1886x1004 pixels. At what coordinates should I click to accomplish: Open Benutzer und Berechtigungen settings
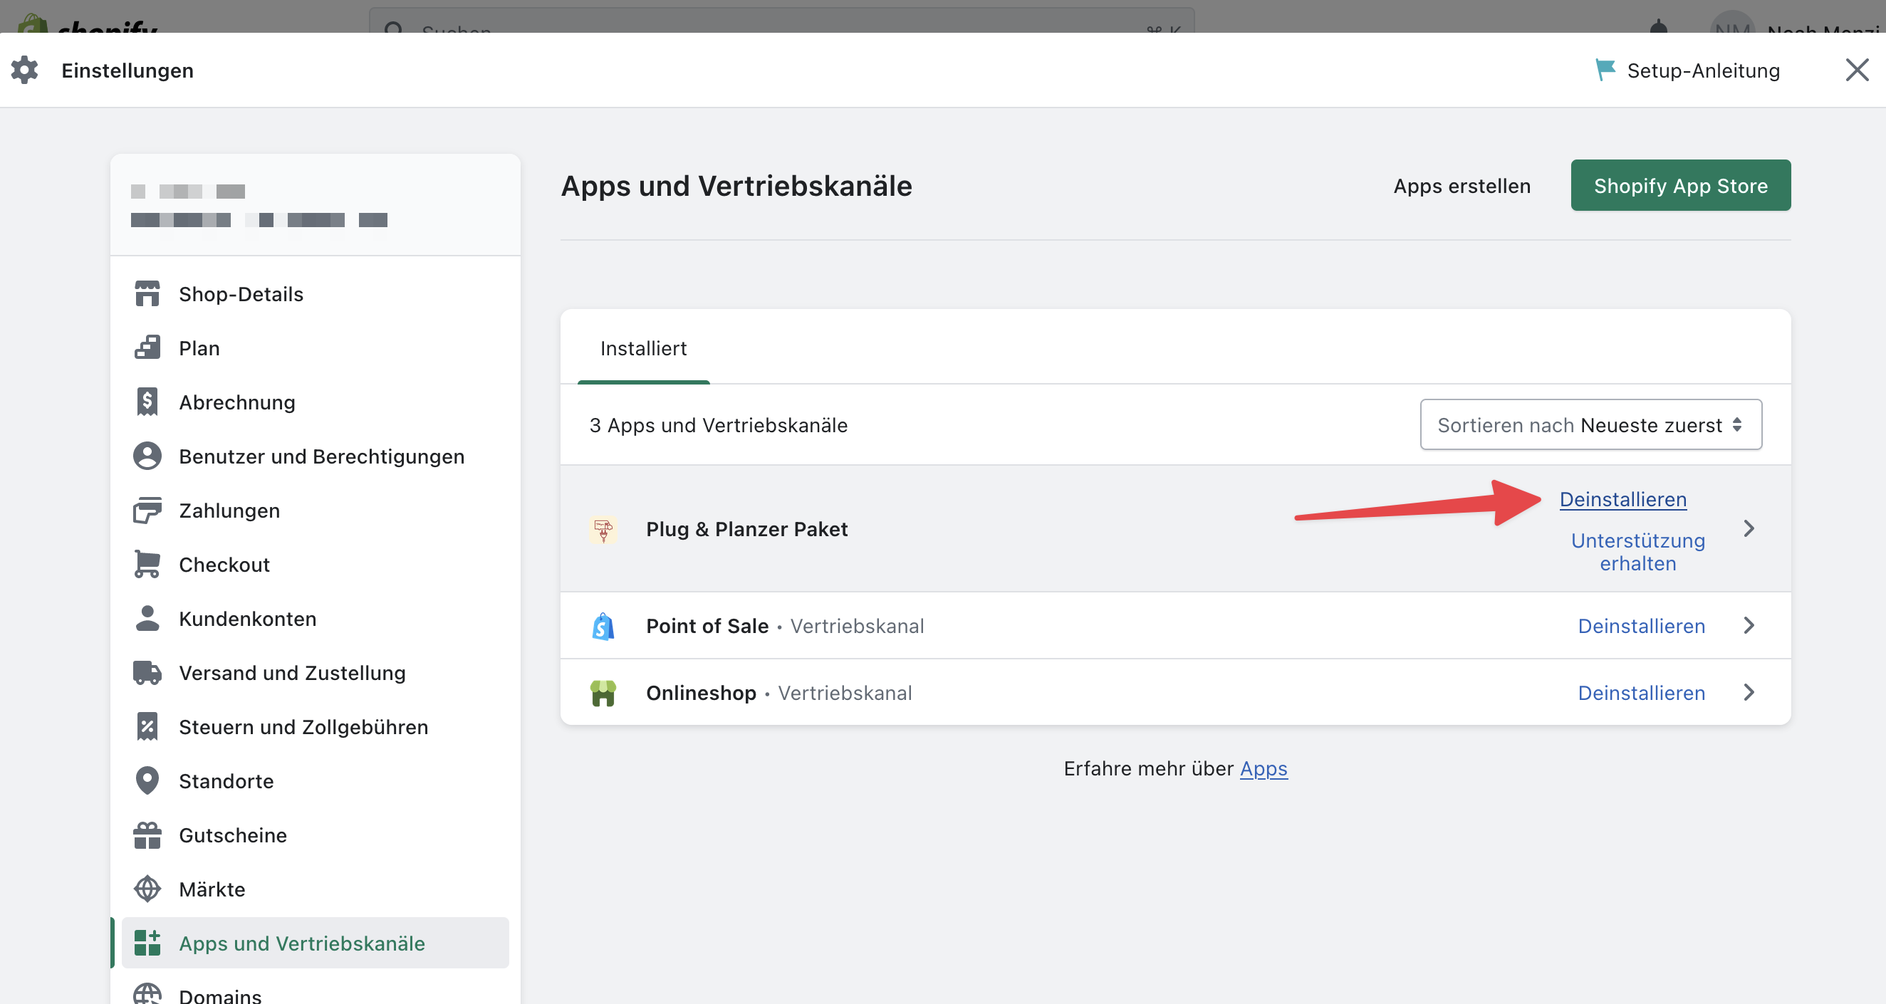point(321,456)
